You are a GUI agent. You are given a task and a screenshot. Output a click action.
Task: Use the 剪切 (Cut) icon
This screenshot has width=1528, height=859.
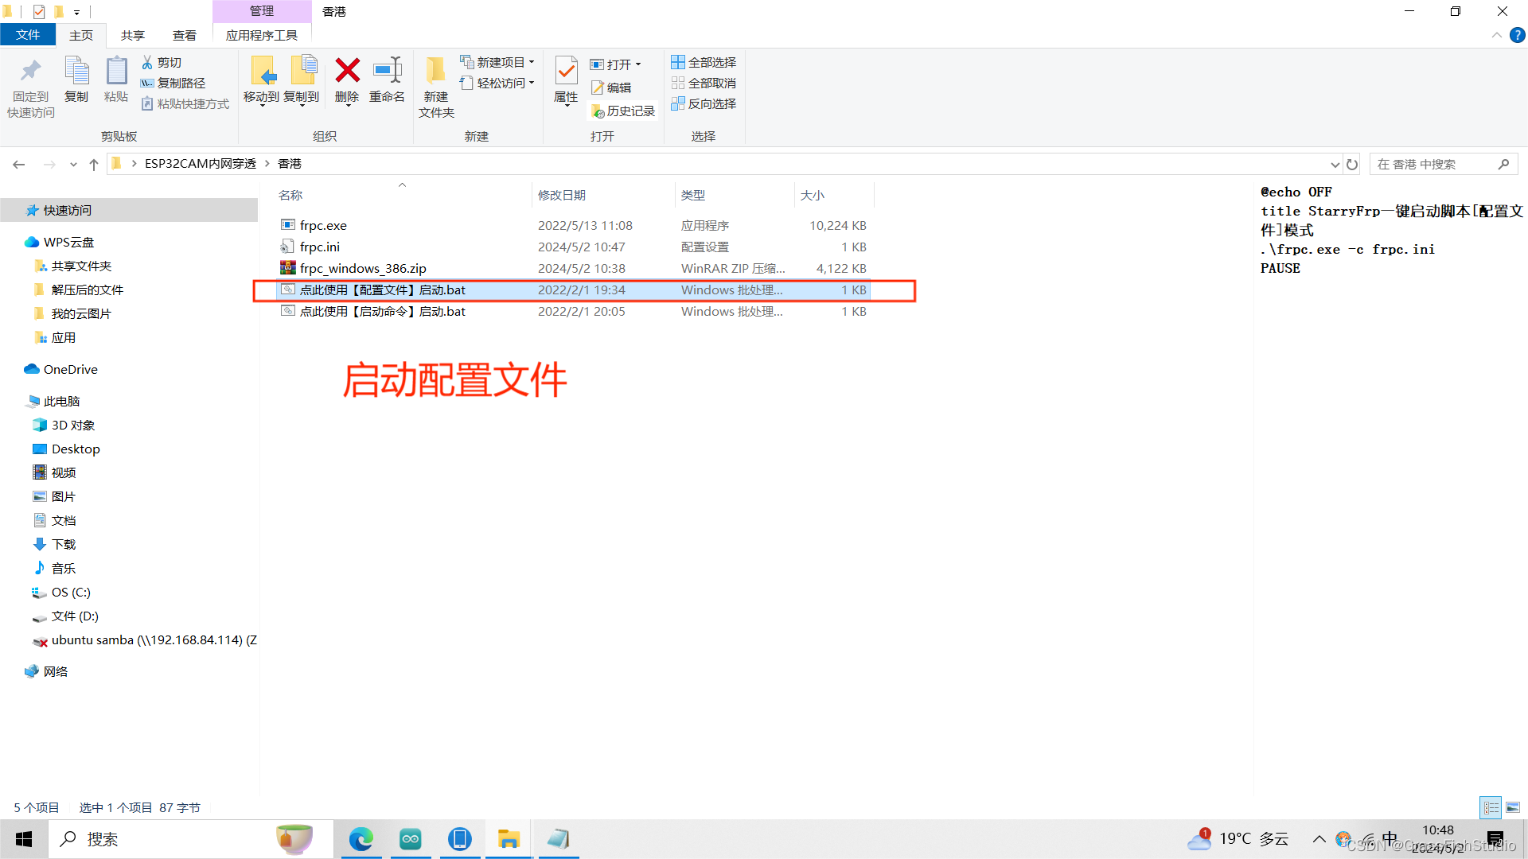[x=162, y=62]
